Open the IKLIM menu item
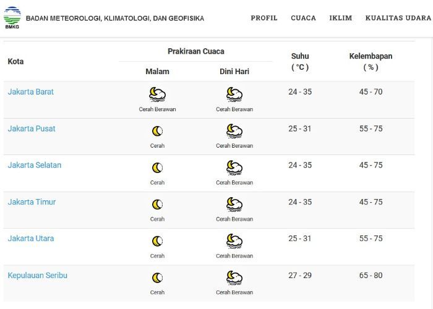This screenshot has height=309, width=433. (340, 18)
